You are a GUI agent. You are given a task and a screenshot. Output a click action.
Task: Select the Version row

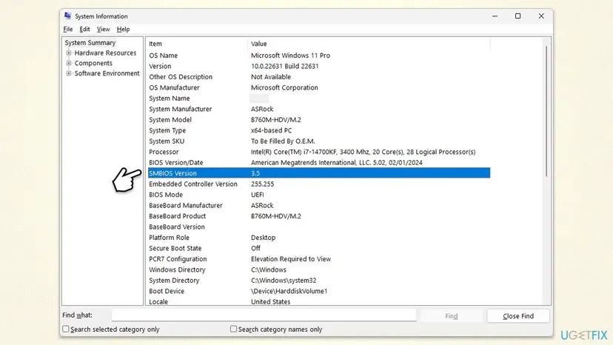click(x=319, y=66)
